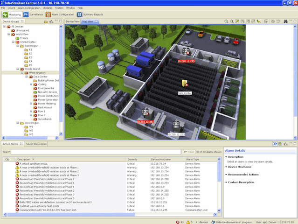Select the Data Center folder icon on the map
Screen dimensions: 298x224
pyautogui.click(x=185, y=83)
